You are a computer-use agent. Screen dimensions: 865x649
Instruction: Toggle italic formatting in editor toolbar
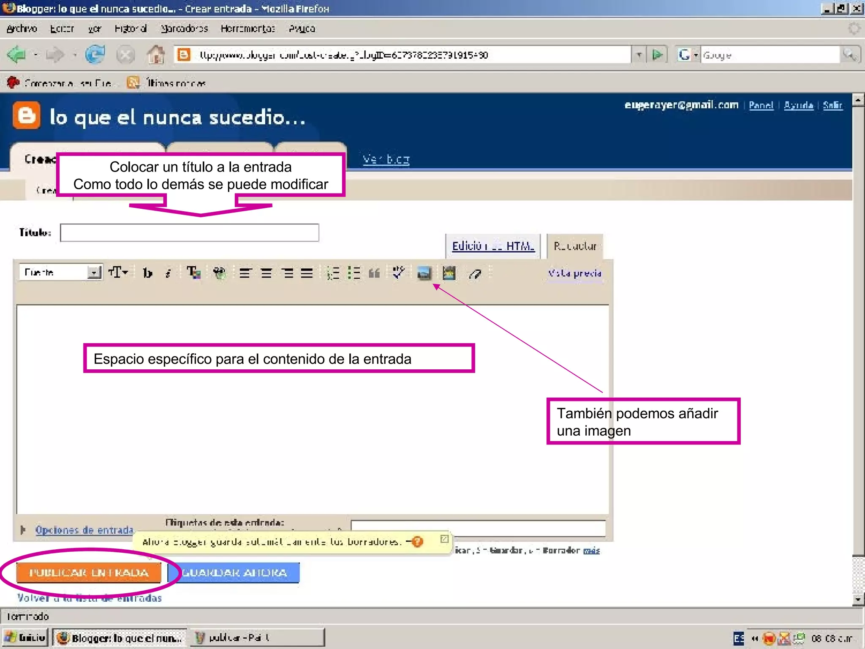point(168,273)
